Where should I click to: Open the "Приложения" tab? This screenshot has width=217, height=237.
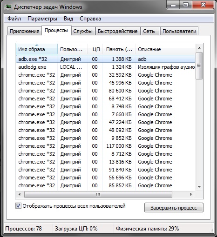[25, 31]
